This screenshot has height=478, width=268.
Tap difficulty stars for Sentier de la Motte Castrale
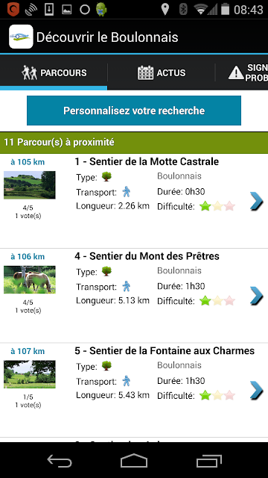(x=217, y=206)
